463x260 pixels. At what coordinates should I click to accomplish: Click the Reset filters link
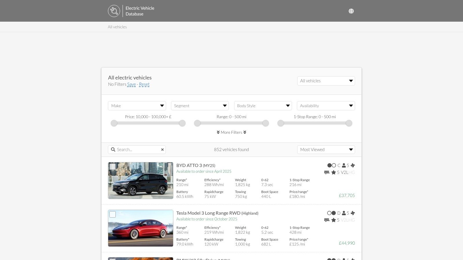pyautogui.click(x=144, y=84)
